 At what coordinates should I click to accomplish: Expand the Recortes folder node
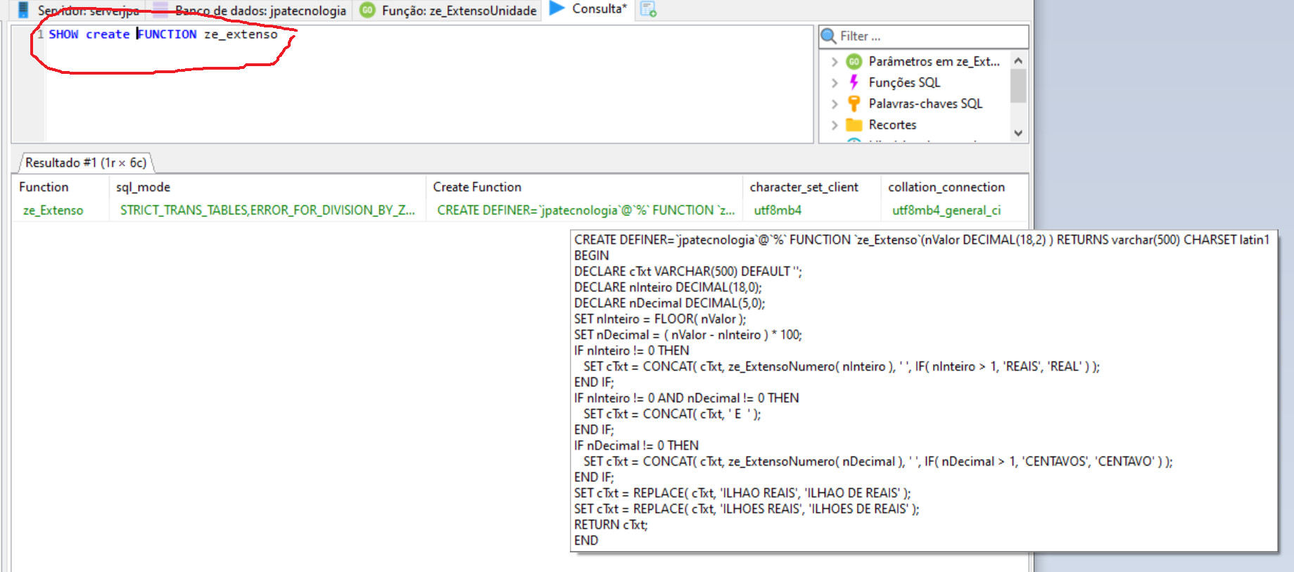pos(835,125)
